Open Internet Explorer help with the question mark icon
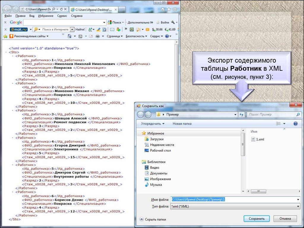Screen dimensions: 304x228 point(167,36)
